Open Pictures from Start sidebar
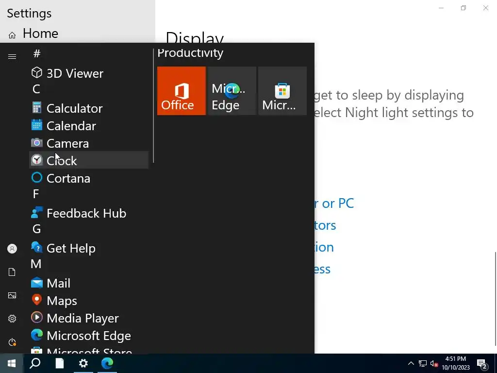 (x=12, y=295)
